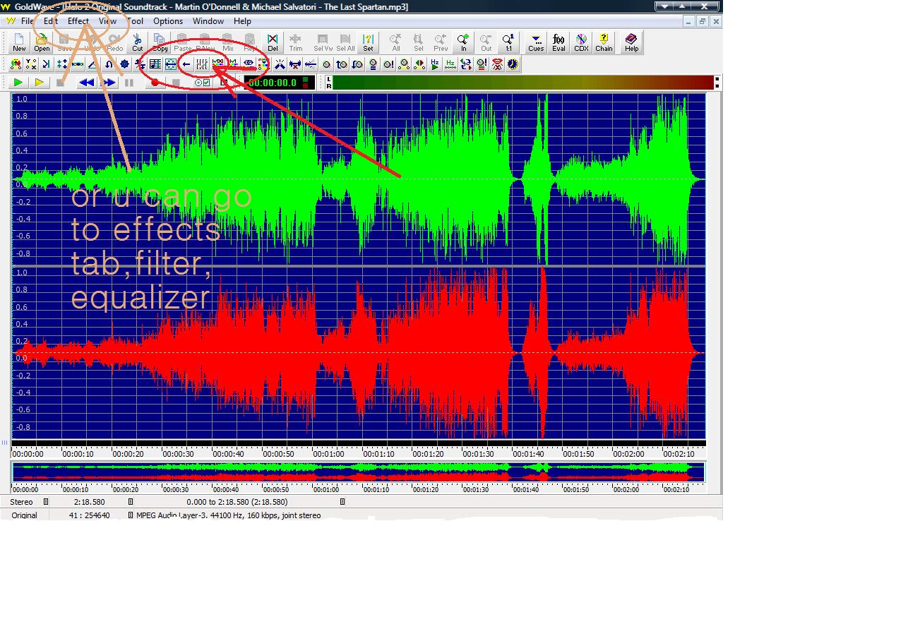Set zoom to 1:1 with the magnifier
This screenshot has height=629, width=920.
tap(508, 43)
